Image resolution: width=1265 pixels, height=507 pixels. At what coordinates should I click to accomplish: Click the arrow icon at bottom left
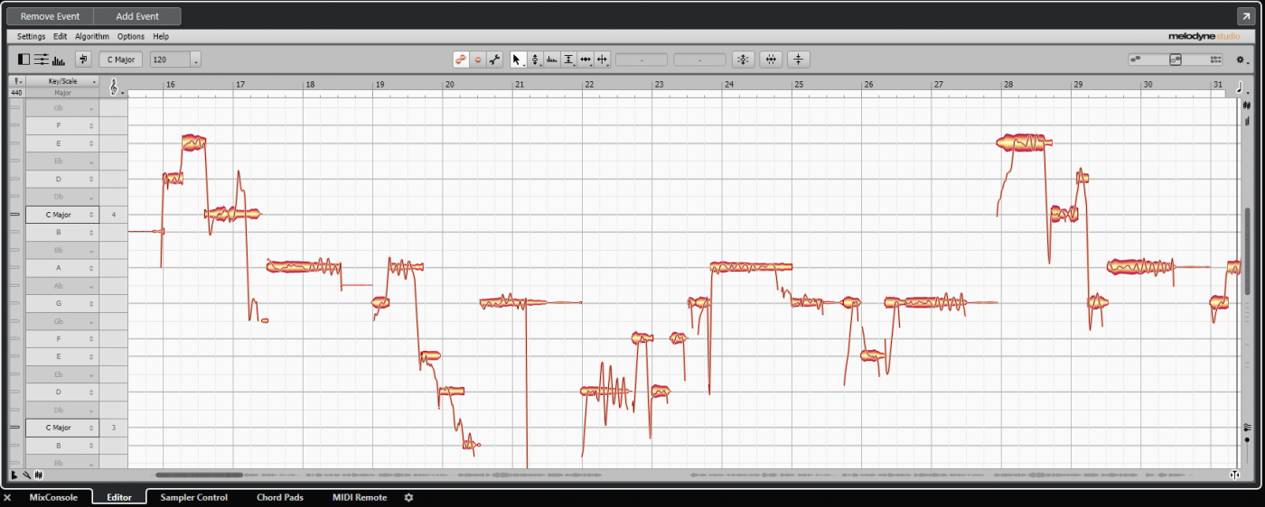point(15,475)
